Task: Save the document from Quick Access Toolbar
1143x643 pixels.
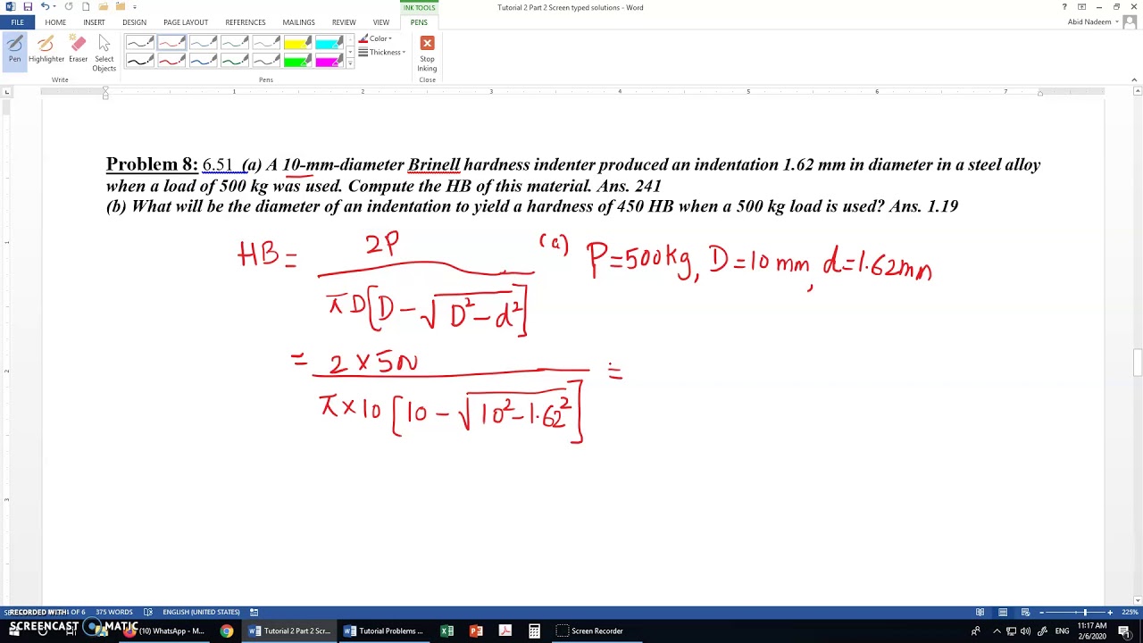Action: 29,7
